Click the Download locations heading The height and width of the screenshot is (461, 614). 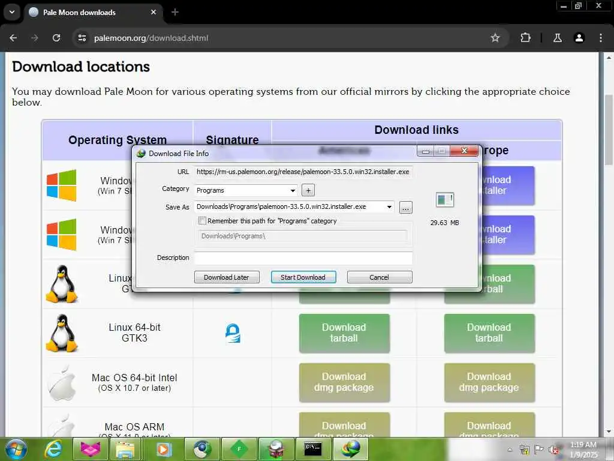pos(81,67)
